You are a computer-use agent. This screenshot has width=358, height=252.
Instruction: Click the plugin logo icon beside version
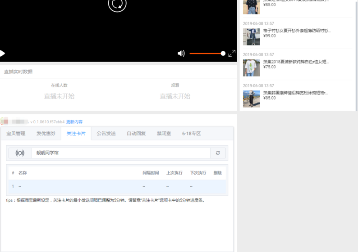click(5, 121)
